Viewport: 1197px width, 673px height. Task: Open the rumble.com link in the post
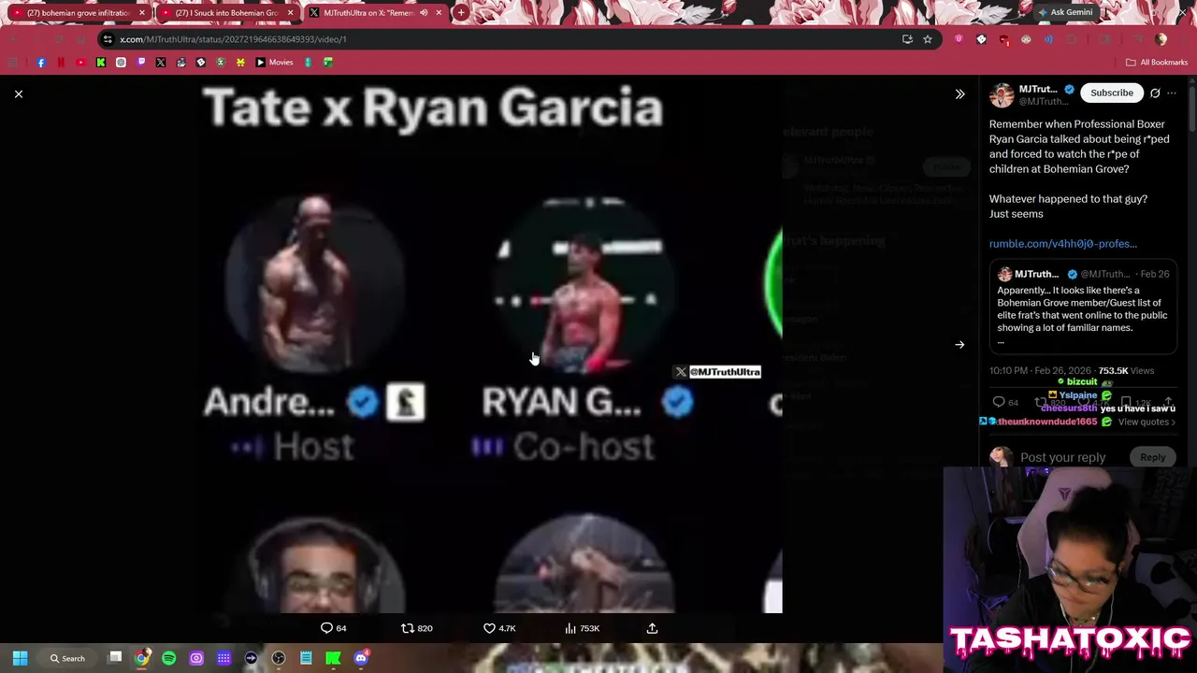[x=1063, y=244]
